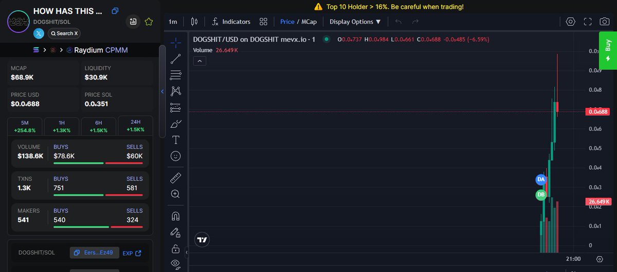Copy the Eers...Ez49 pair address

click(x=95, y=253)
